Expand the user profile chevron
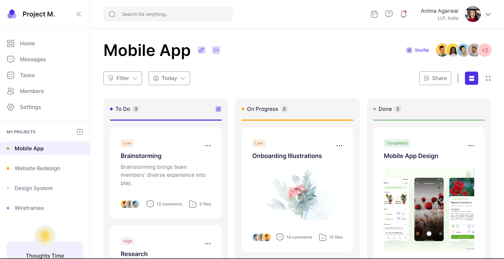Image resolution: width=504 pixels, height=259 pixels. (488, 14)
